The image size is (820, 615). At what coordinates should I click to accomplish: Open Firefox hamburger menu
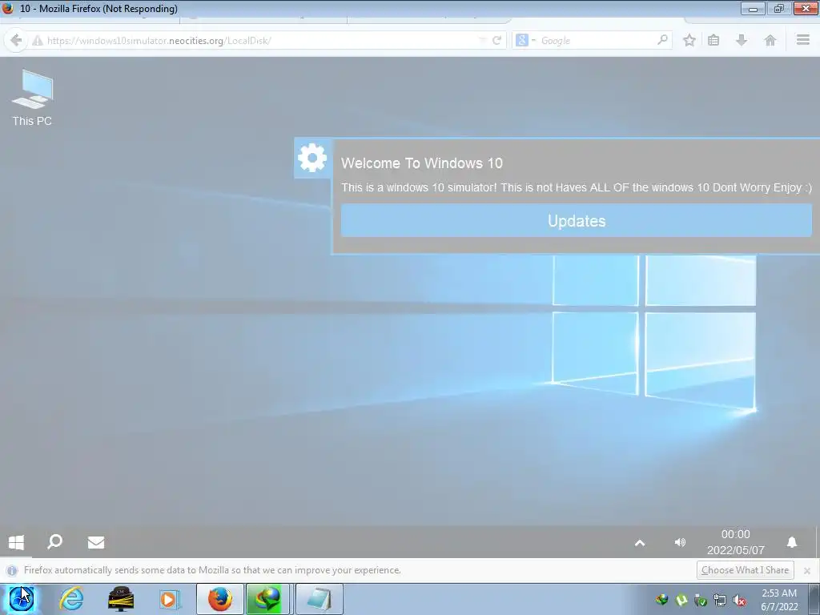803,40
